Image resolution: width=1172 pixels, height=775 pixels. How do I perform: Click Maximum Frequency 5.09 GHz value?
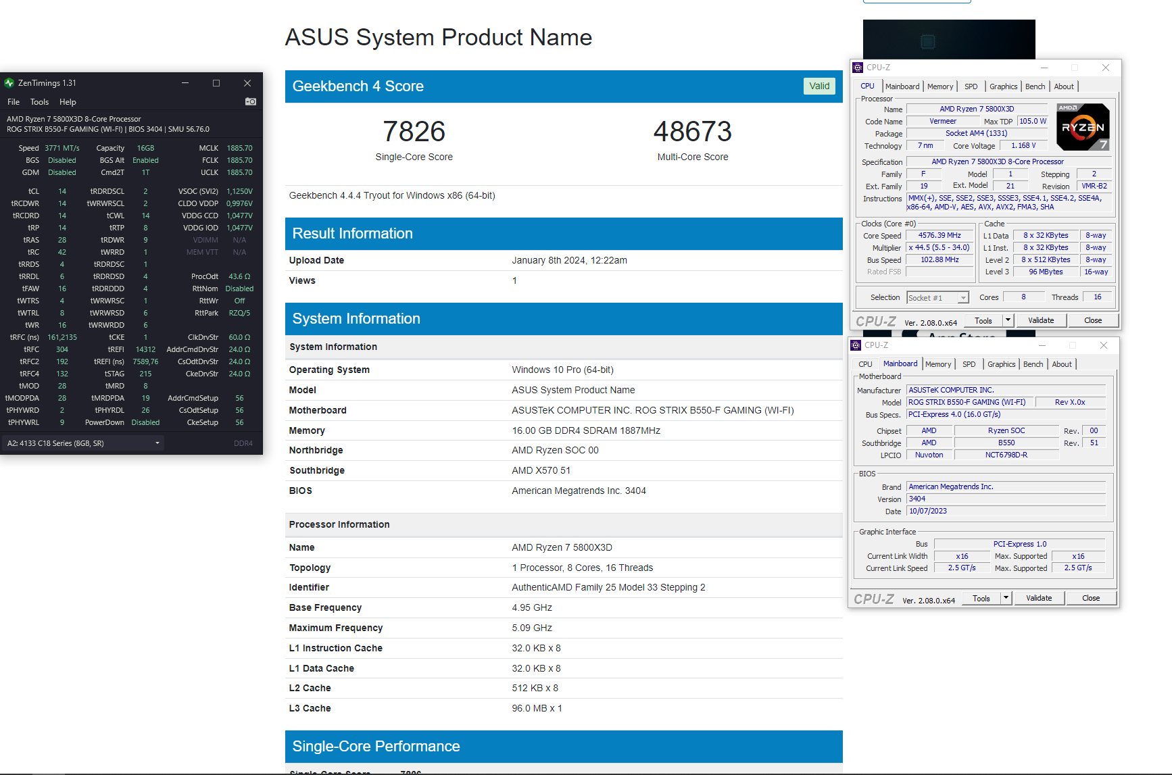[x=532, y=628]
